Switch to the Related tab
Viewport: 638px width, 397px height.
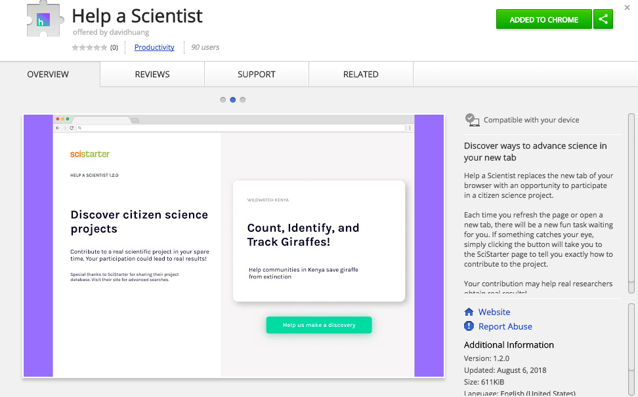(360, 74)
